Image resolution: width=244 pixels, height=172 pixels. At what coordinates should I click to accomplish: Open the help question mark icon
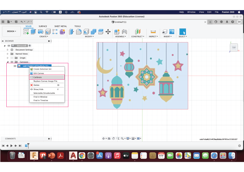pyautogui.click(x=232, y=22)
